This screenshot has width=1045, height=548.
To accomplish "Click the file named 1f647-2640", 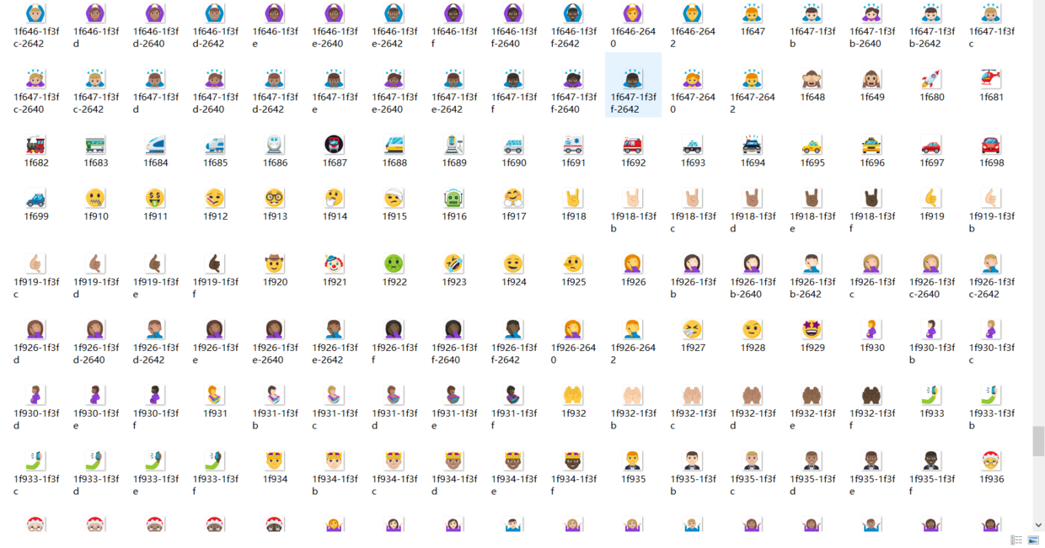I will click(693, 91).
